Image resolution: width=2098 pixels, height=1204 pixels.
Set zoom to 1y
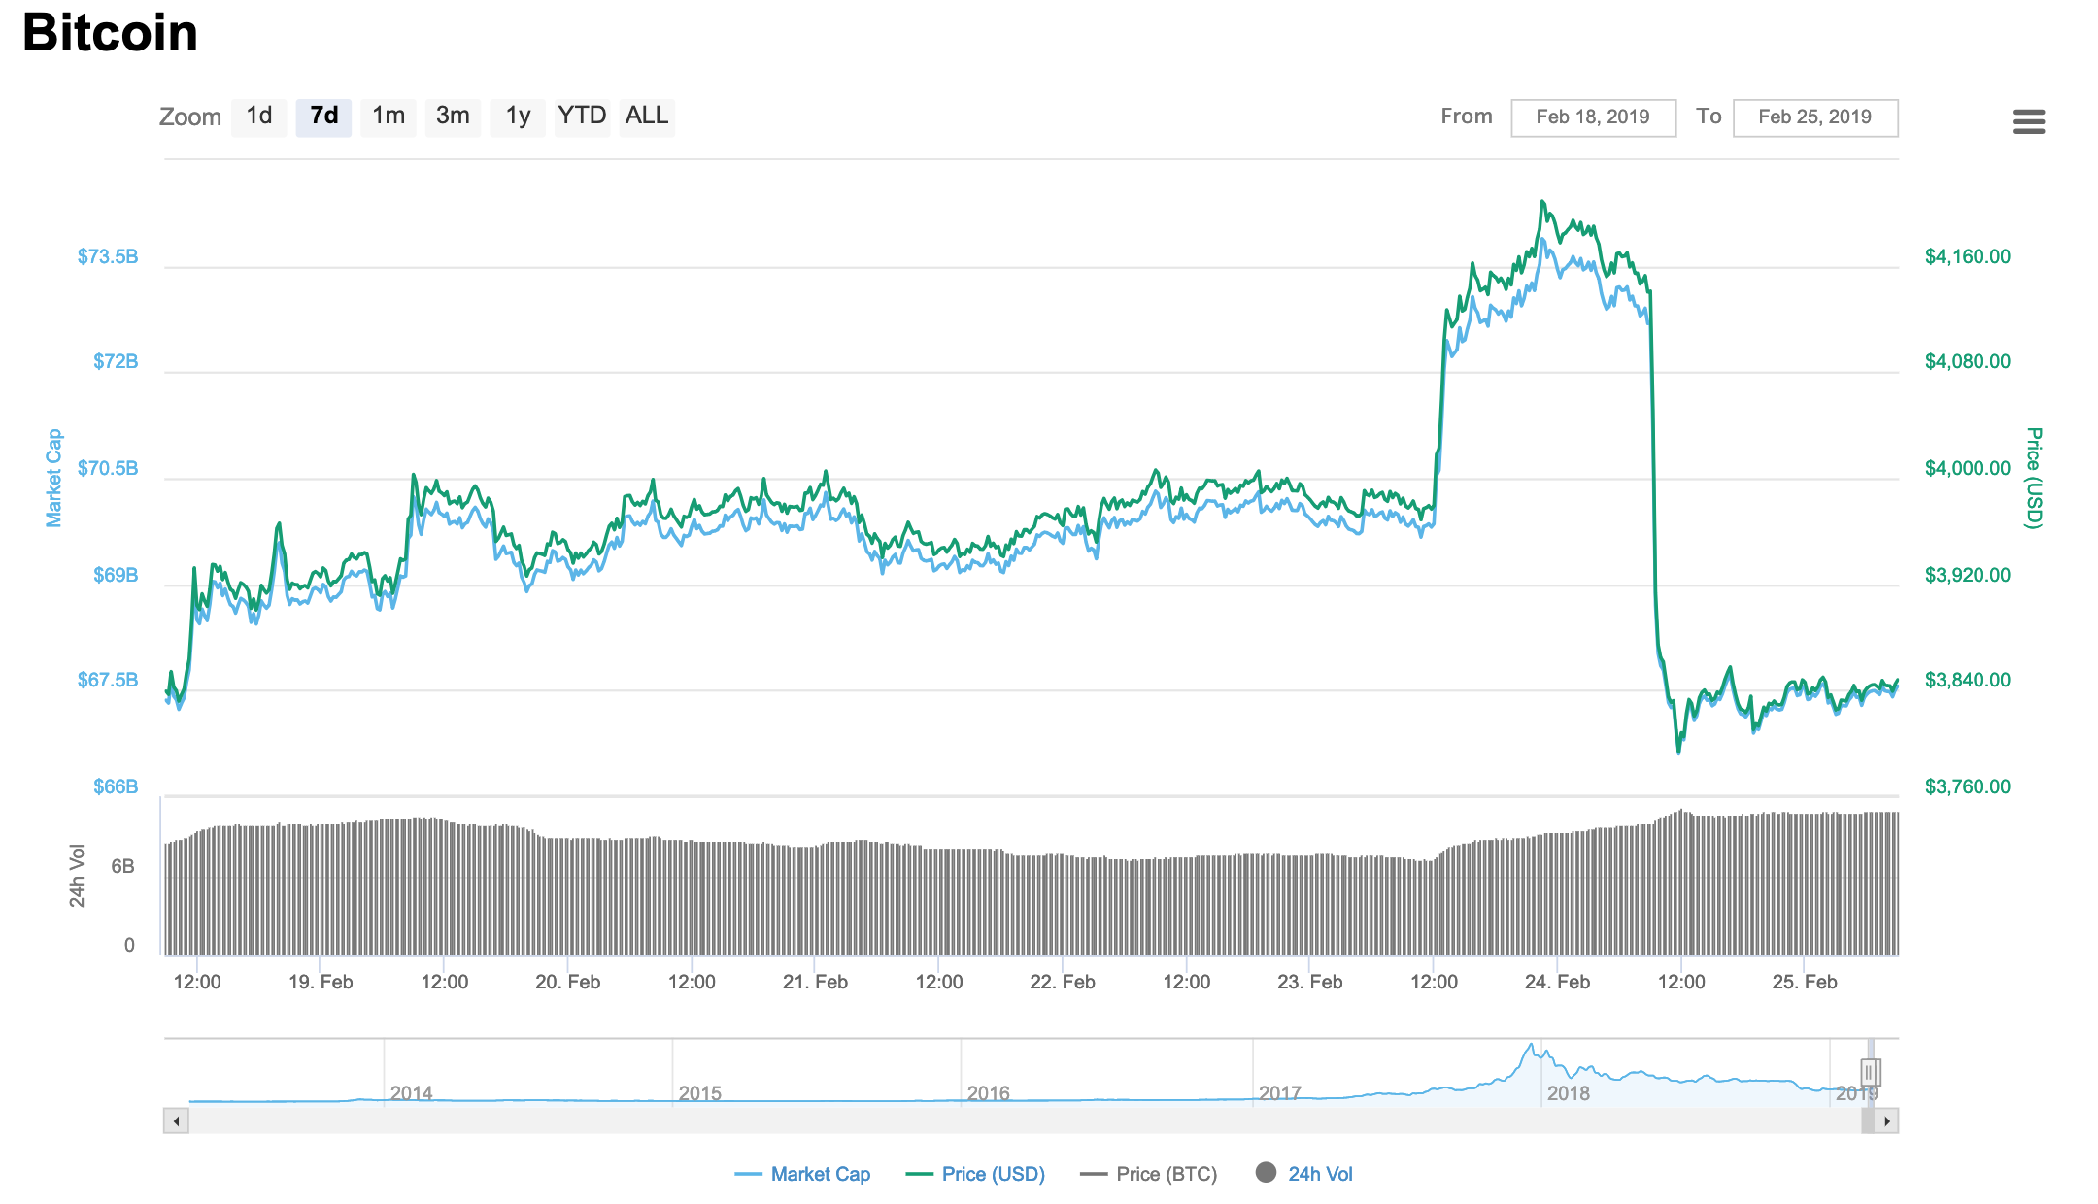coord(518,117)
